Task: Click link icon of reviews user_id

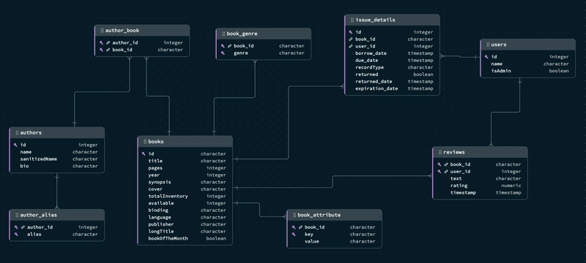Action: click(x=446, y=172)
